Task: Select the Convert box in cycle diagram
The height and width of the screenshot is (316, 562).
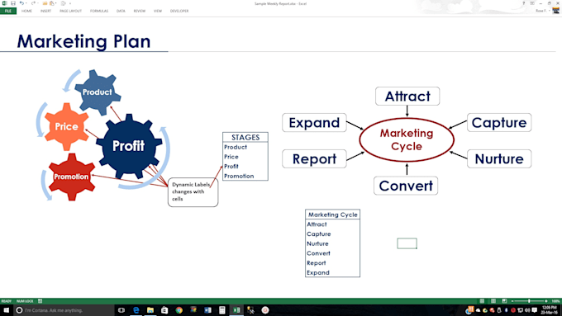Action: tap(406, 186)
